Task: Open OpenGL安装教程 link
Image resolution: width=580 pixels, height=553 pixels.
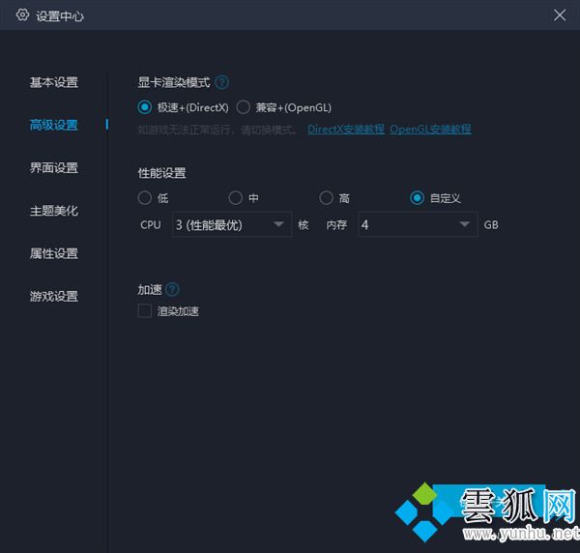Action: [430, 130]
